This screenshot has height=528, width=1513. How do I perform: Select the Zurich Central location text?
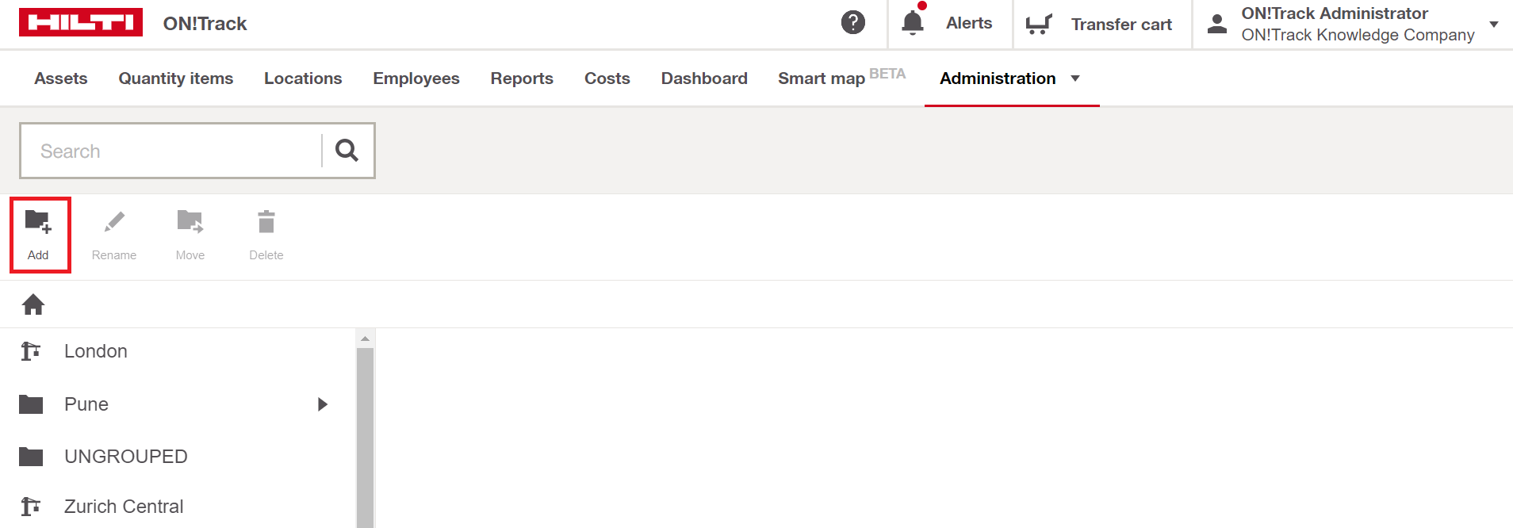pos(124,507)
